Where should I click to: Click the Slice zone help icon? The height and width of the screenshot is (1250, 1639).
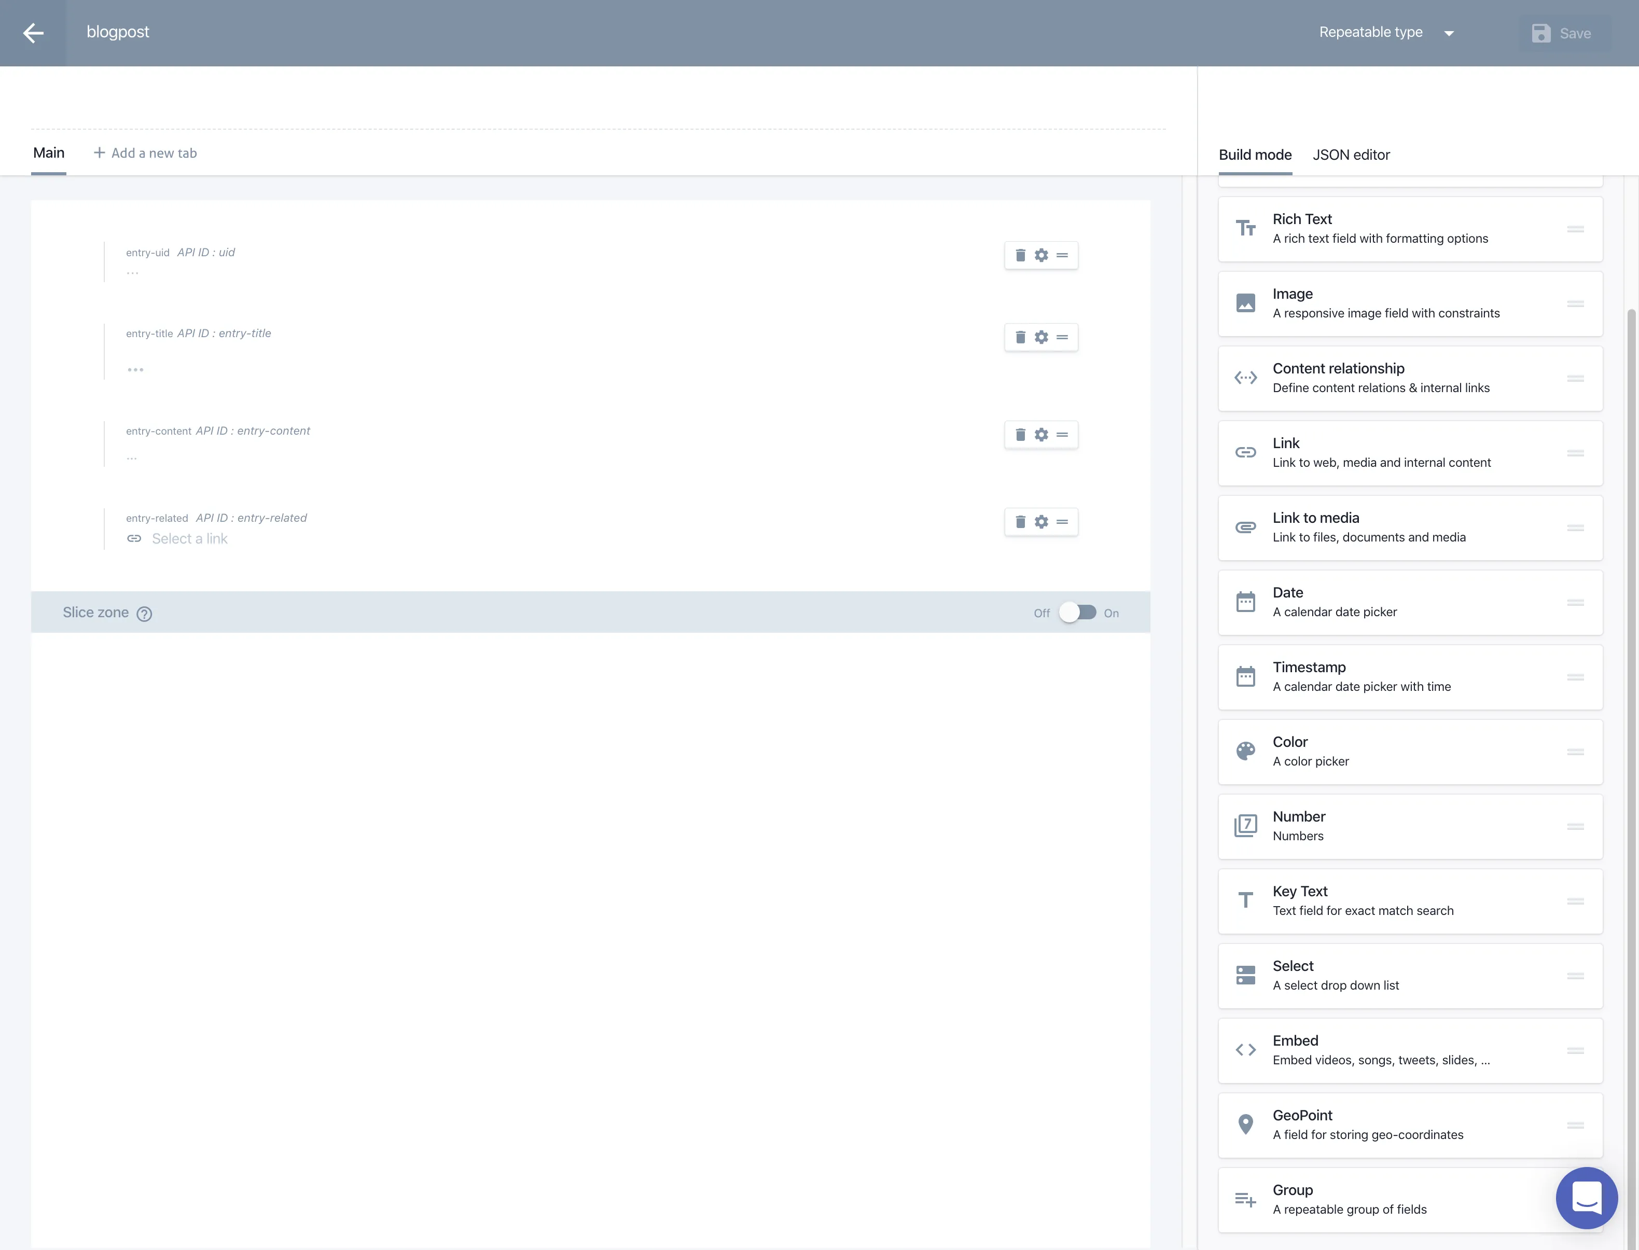click(x=144, y=614)
